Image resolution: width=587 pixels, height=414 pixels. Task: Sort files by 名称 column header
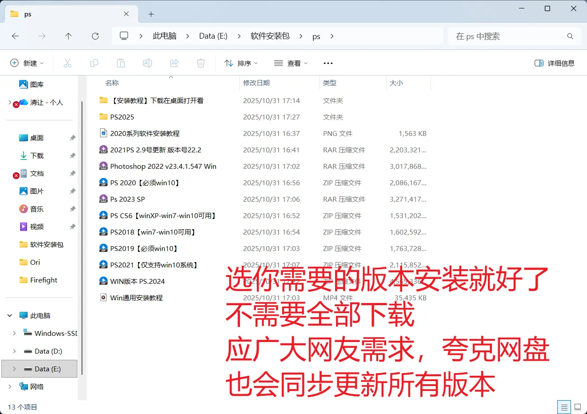point(112,83)
